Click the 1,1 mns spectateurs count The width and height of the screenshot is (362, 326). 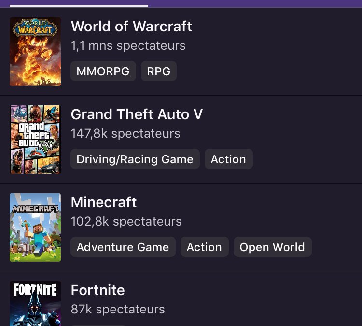pyautogui.click(x=128, y=45)
